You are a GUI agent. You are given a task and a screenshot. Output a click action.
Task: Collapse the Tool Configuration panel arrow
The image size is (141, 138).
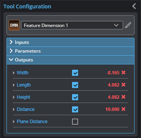coord(134,6)
